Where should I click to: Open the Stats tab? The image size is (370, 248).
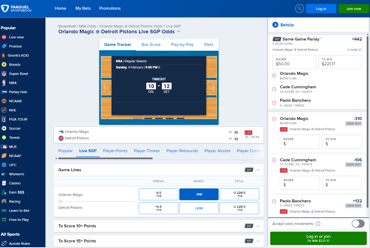[209, 45]
